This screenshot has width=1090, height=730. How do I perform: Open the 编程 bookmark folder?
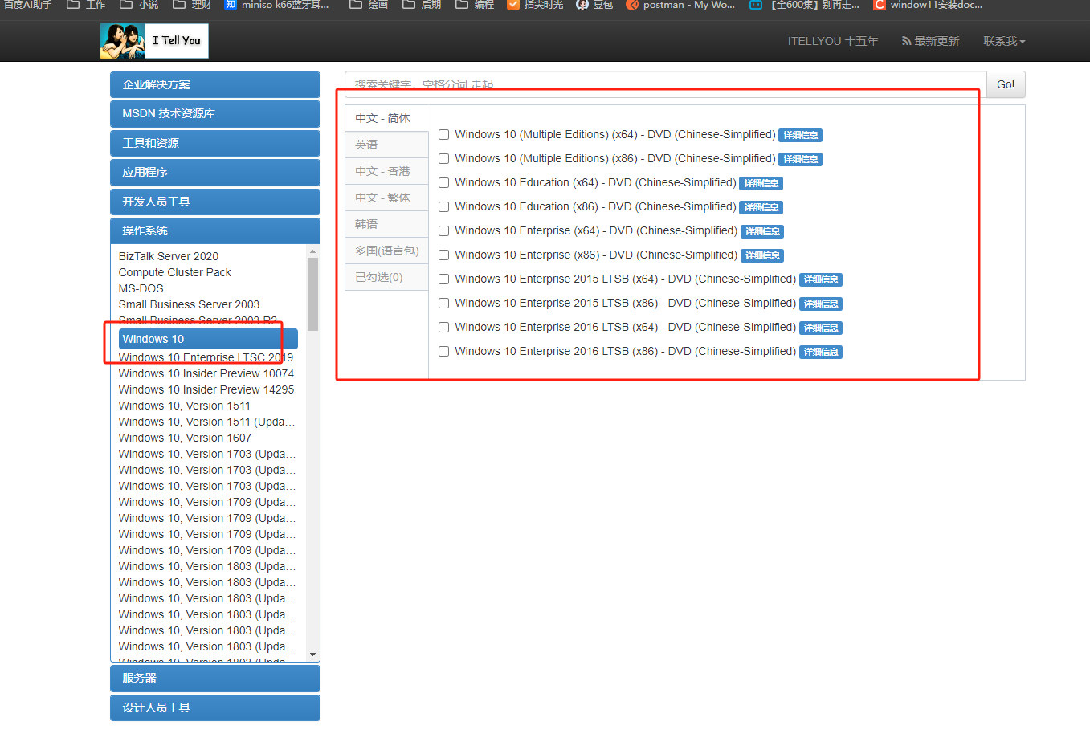pyautogui.click(x=475, y=5)
